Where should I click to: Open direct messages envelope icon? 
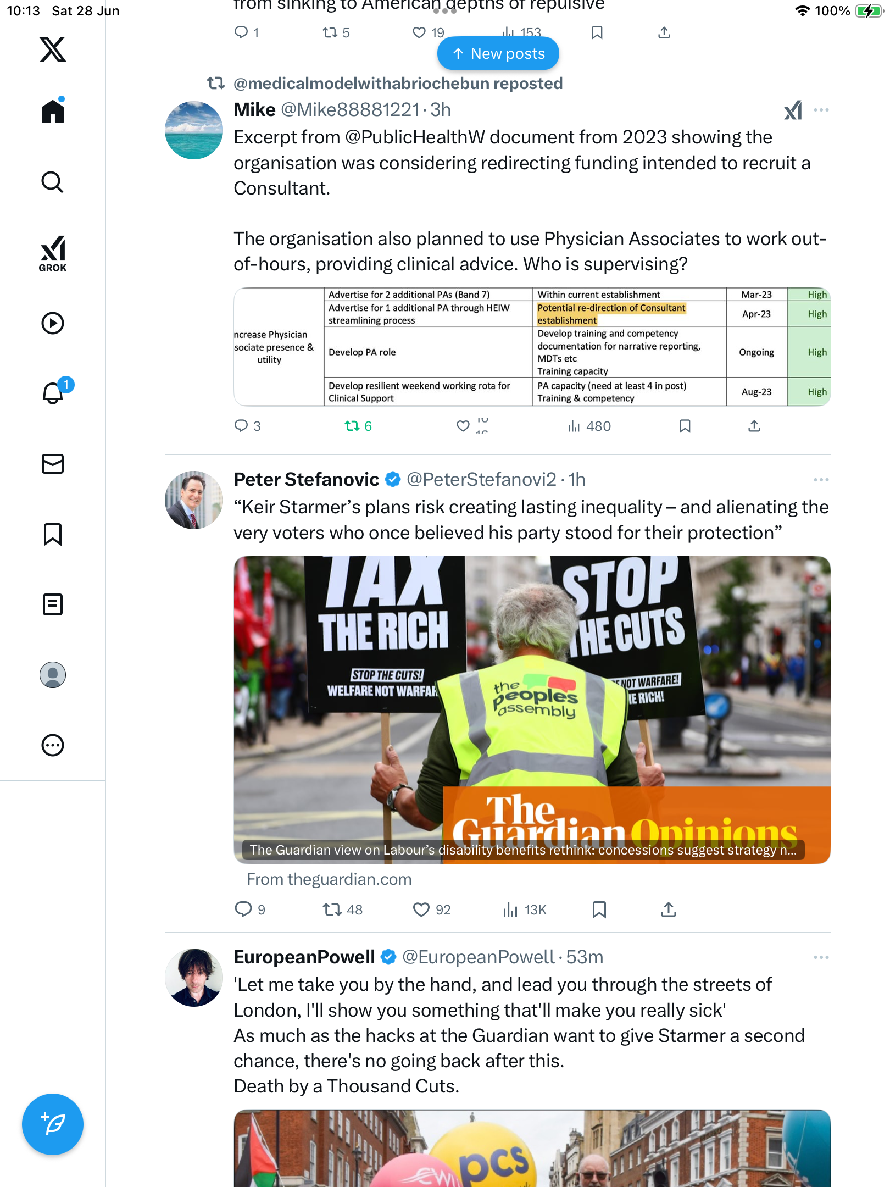pos(53,464)
